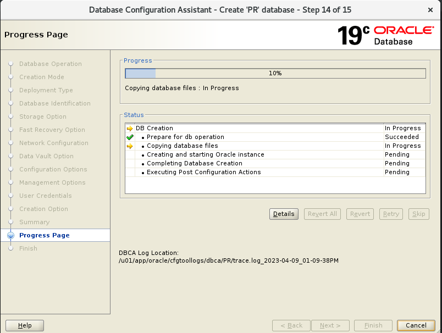Click the DBCA Log Location label
Viewport: 442px width, 333px height.
pos(148,253)
